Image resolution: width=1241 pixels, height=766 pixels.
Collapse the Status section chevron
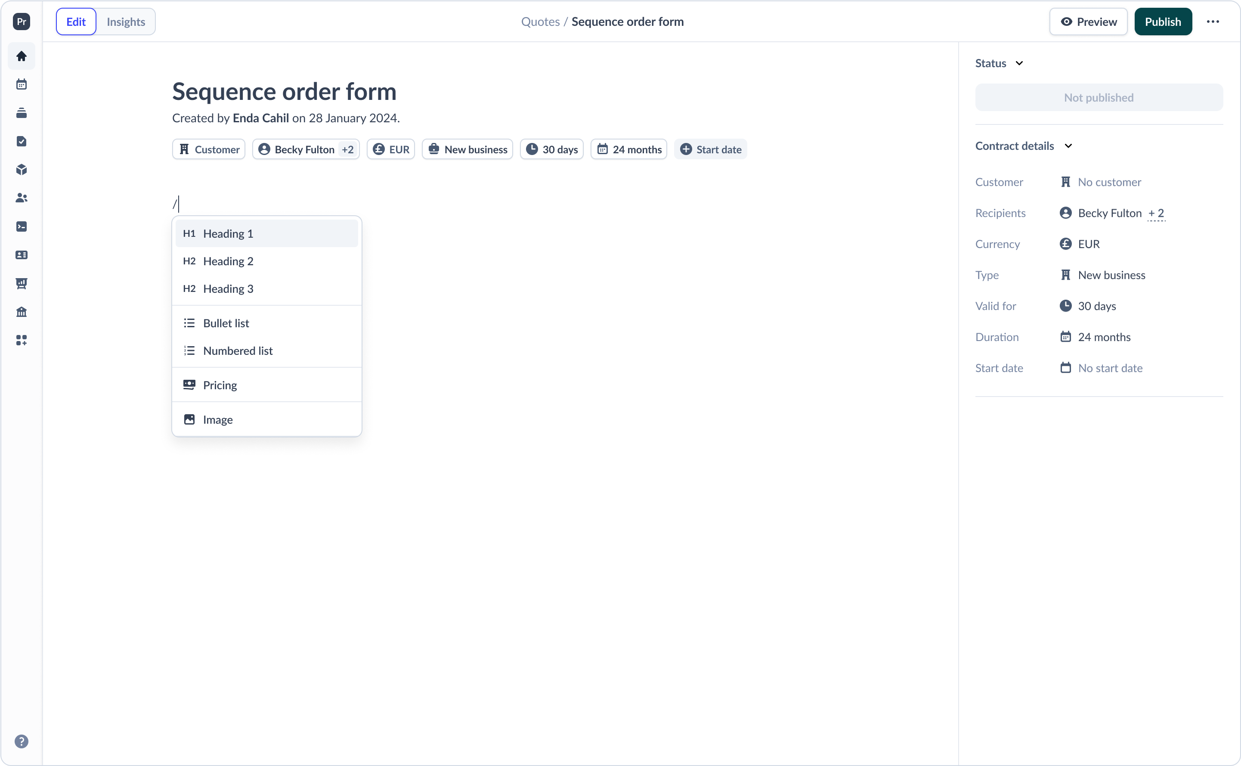(1019, 63)
